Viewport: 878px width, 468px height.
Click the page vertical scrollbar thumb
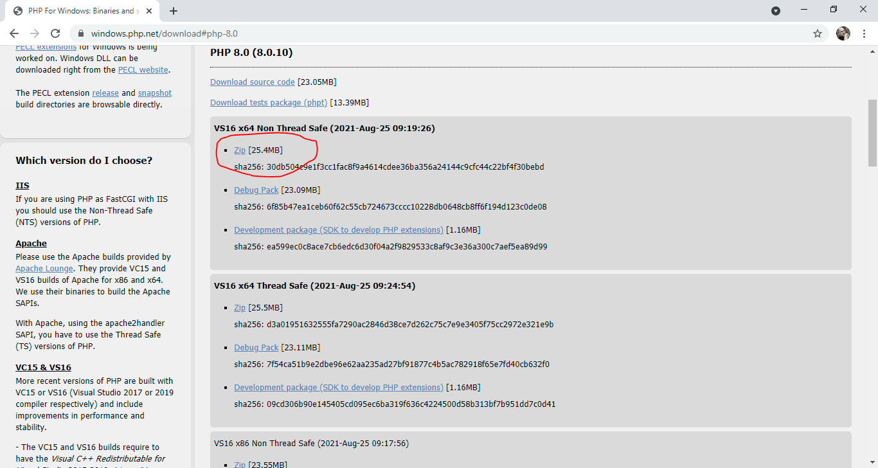tap(872, 132)
